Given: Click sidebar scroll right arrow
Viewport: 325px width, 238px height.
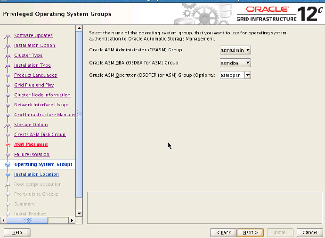Looking at the screenshot, I should [72, 221].
